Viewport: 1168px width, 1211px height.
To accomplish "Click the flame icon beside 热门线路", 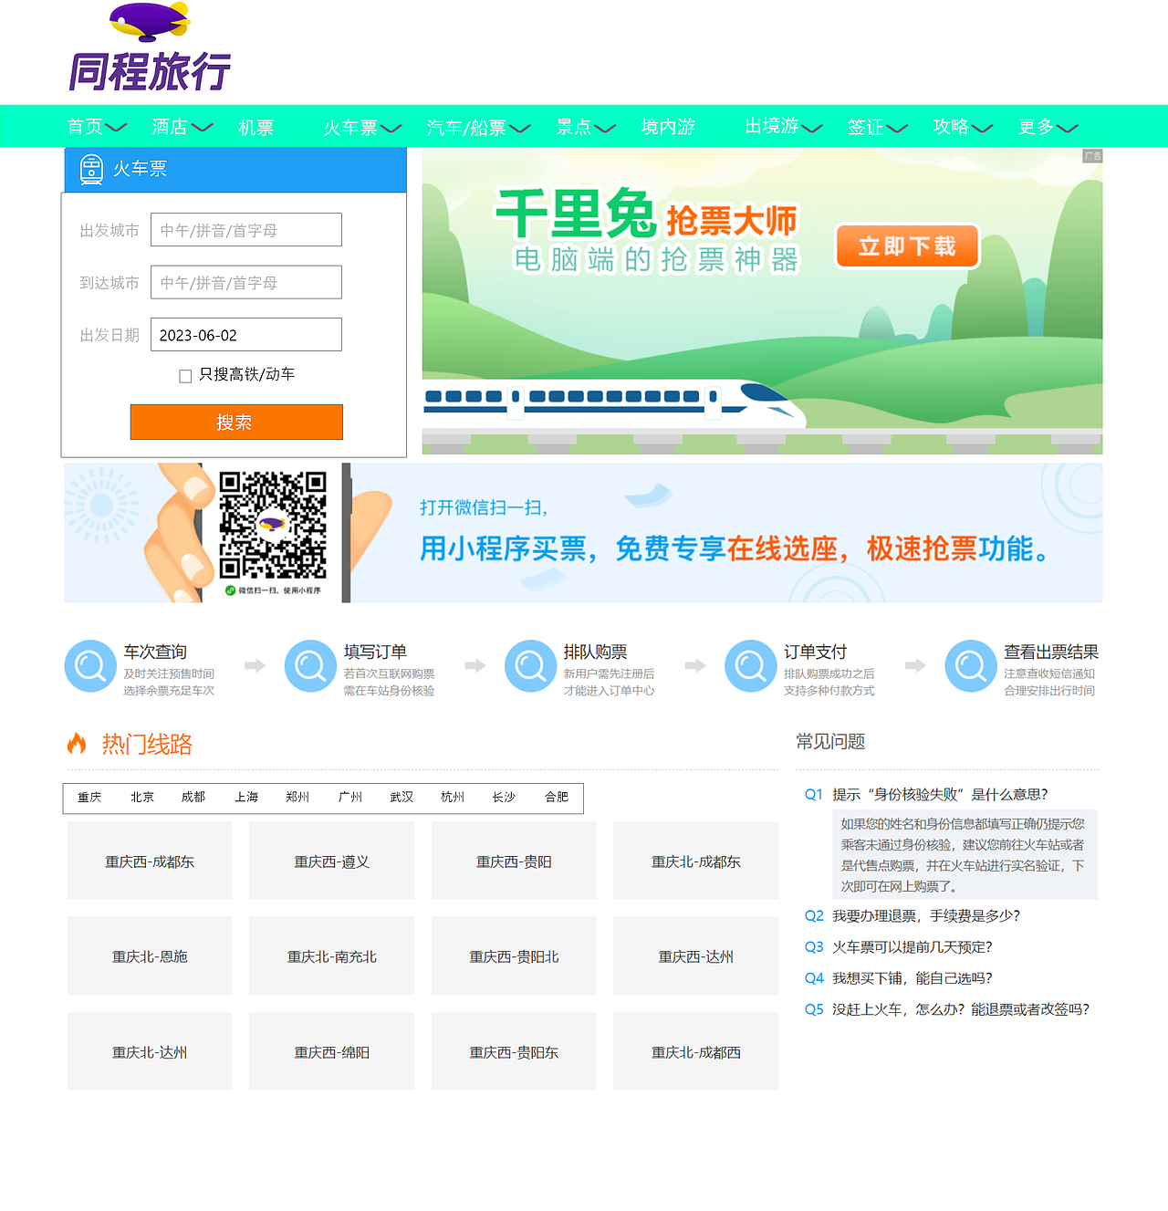I will (x=78, y=744).
